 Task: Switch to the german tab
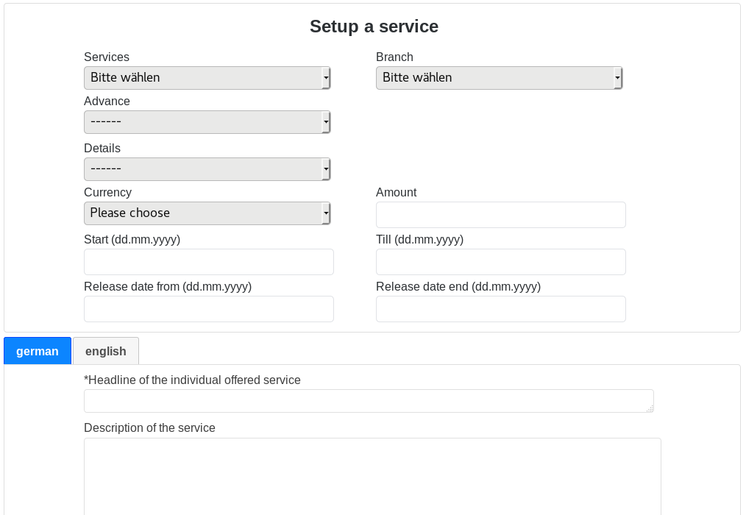click(x=38, y=351)
